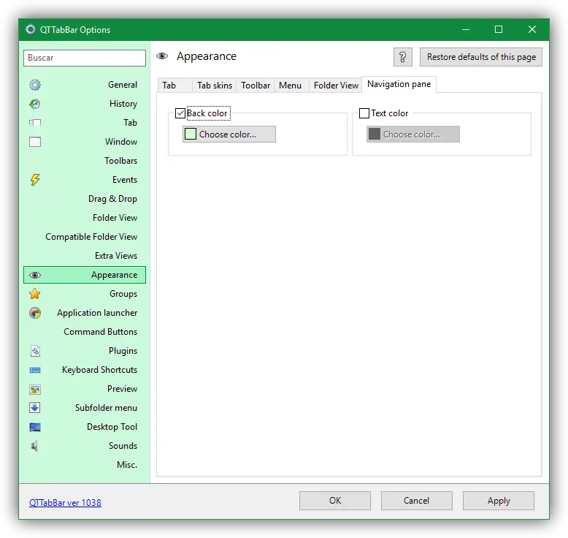Select General in the sidebar list
Viewport: 568px width, 538px height.
click(x=85, y=85)
